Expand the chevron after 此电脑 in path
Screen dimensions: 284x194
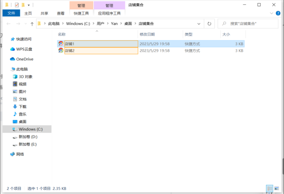click(x=63, y=23)
